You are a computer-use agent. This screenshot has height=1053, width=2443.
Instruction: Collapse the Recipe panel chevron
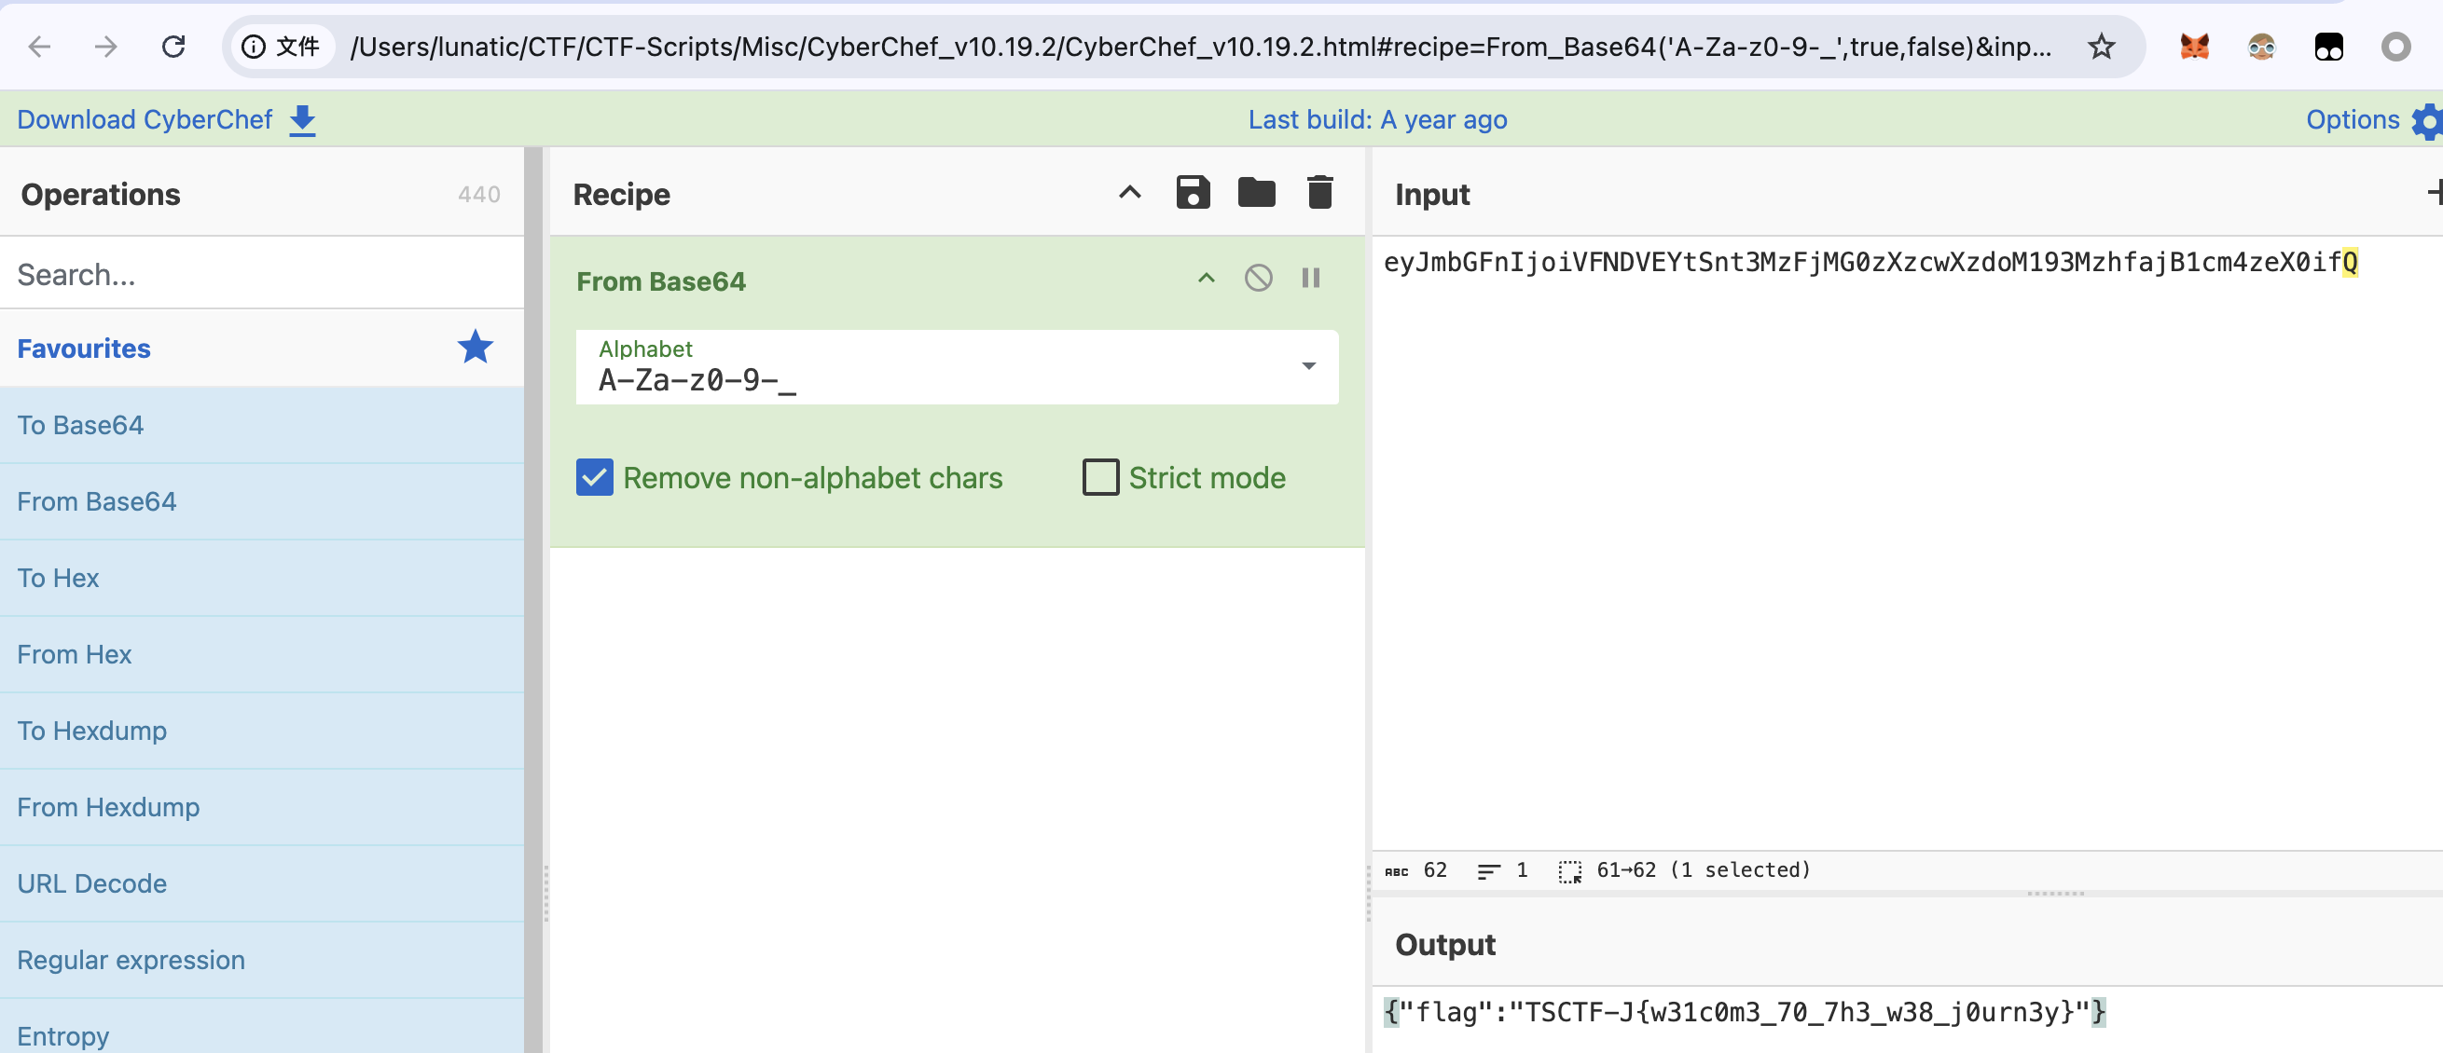pyautogui.click(x=1128, y=192)
